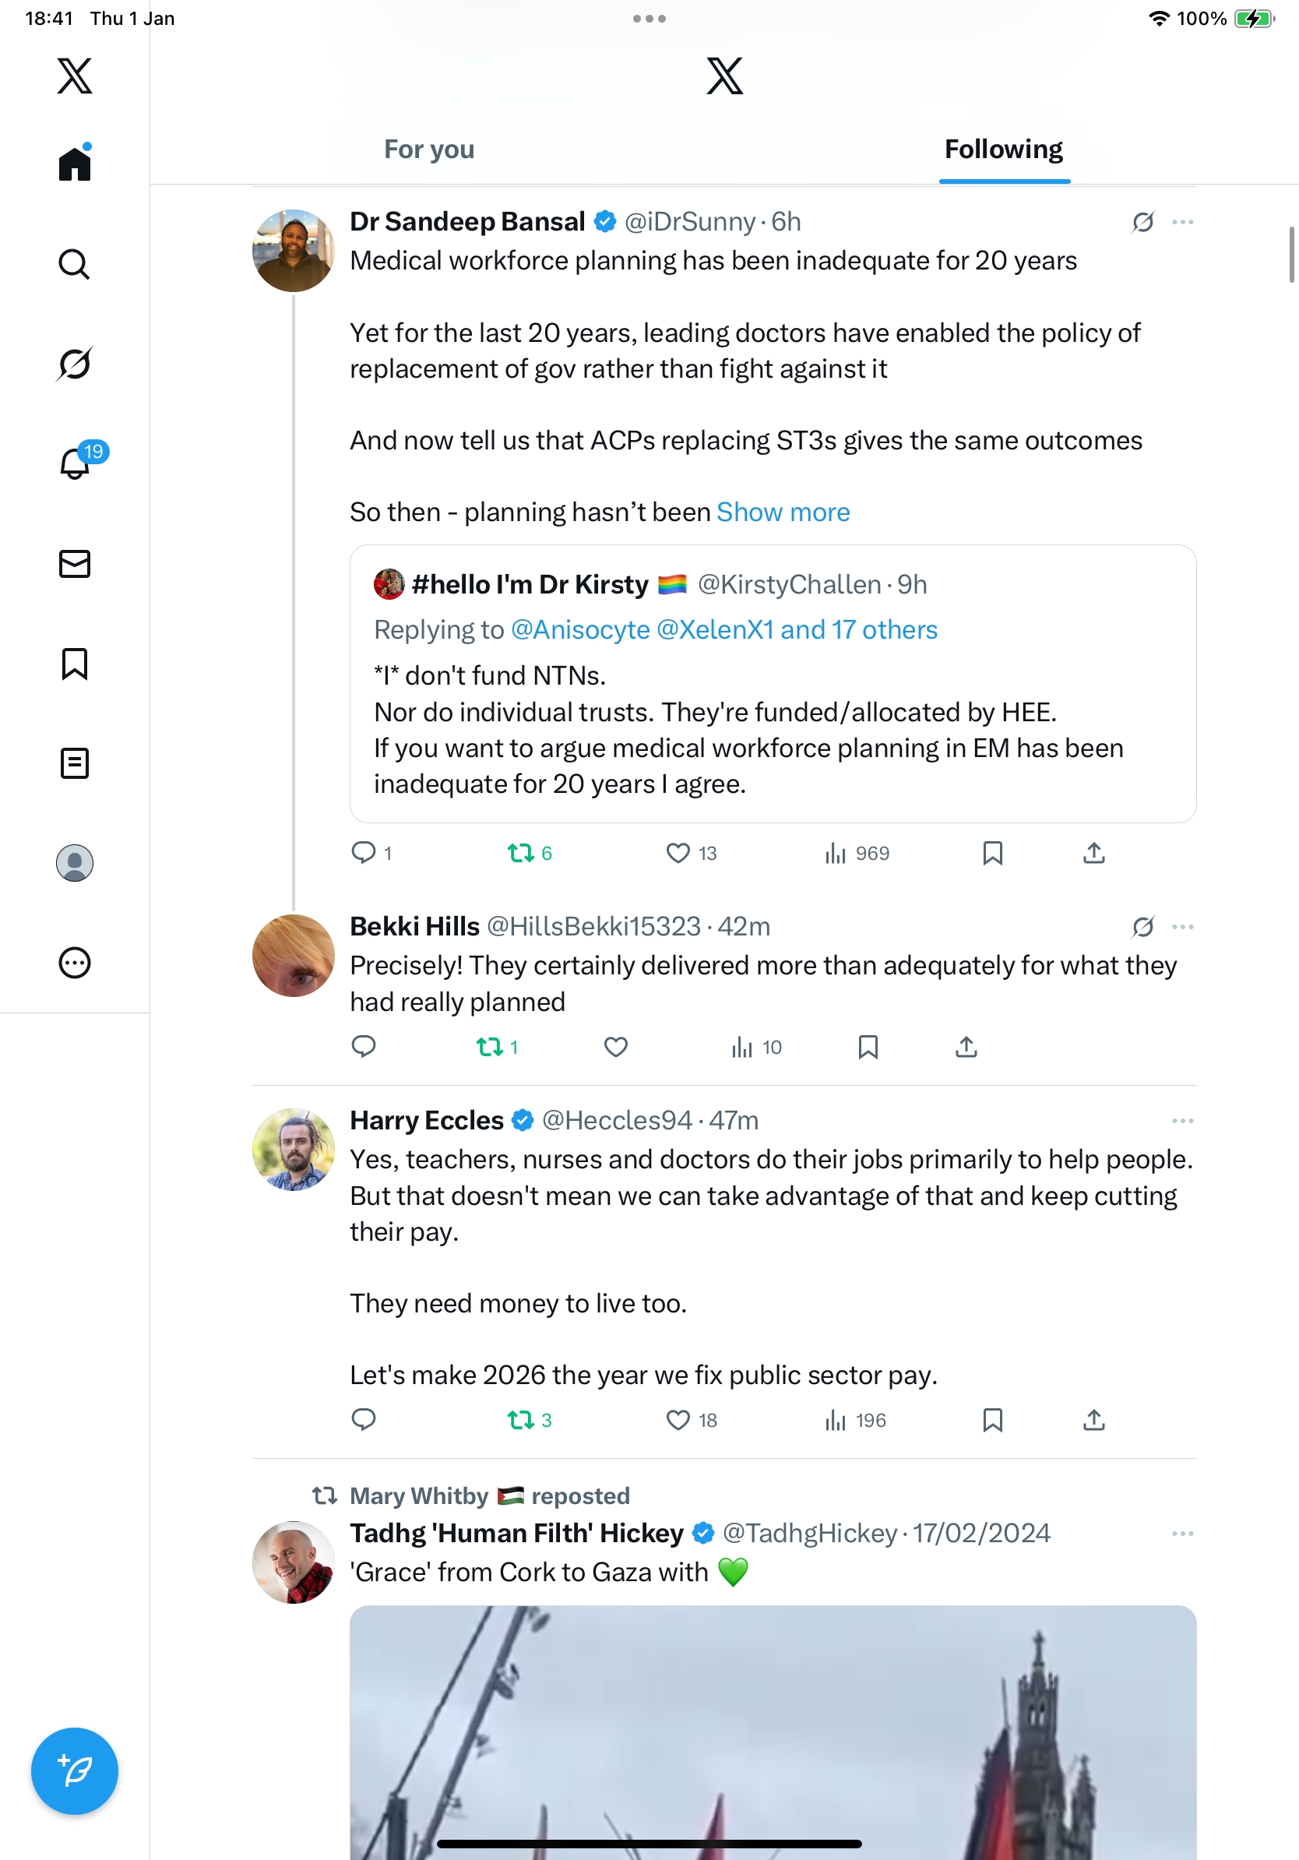Open the Search icon in sidebar
This screenshot has height=1860, width=1299.
coord(75,264)
